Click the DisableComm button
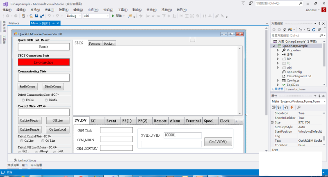The image size is (328, 177). [x=53, y=87]
